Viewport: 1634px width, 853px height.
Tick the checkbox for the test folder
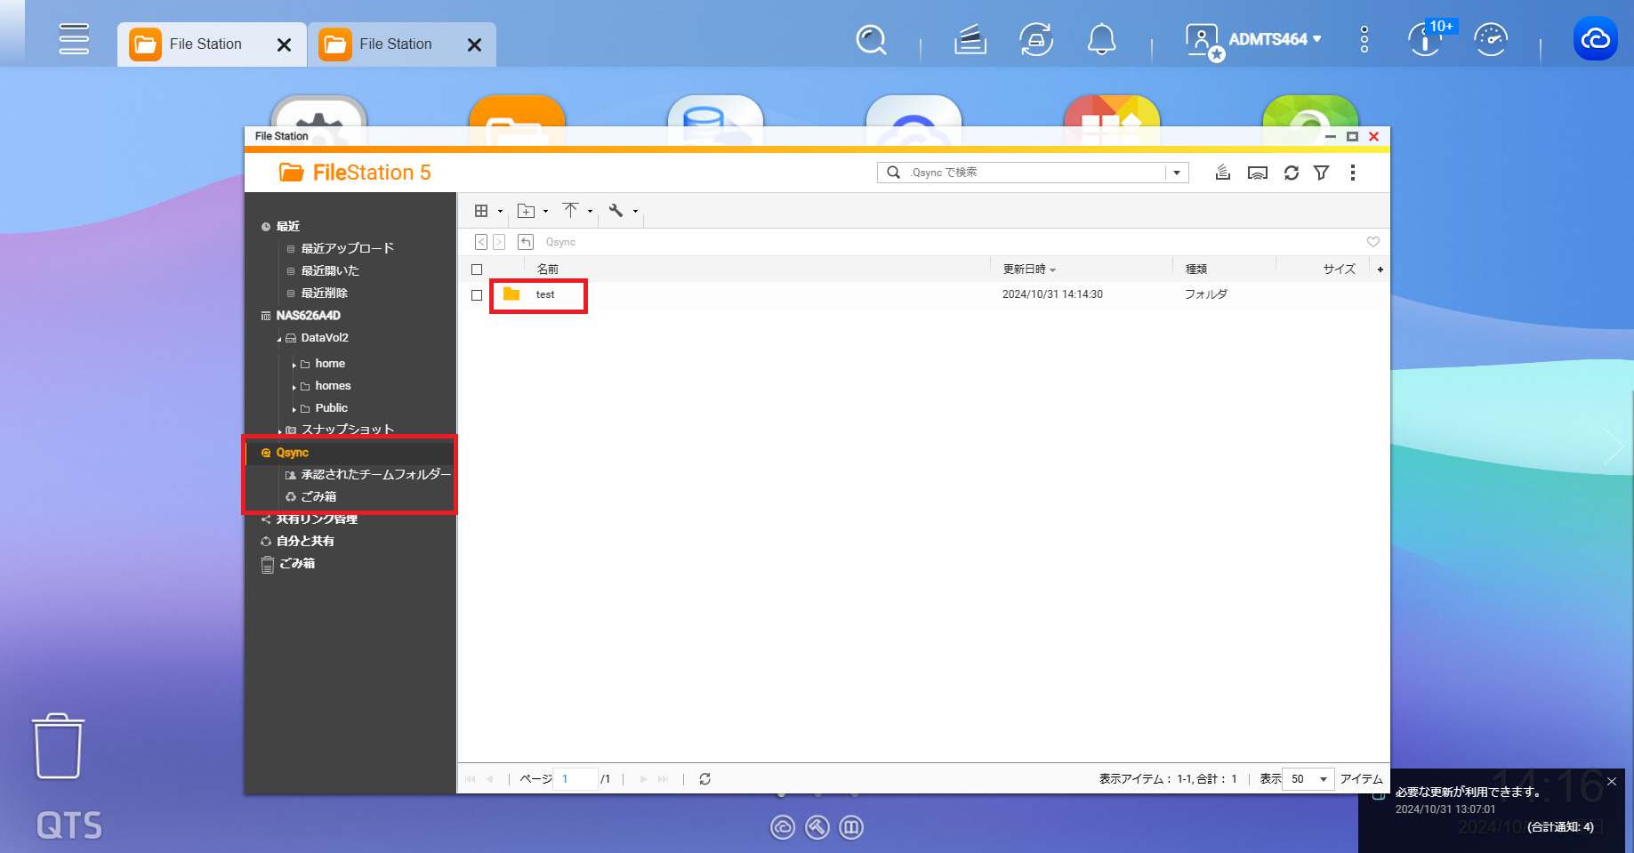pos(477,295)
